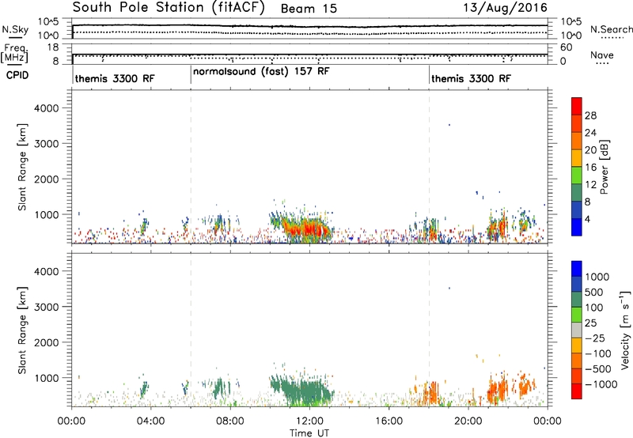Click the '28' power colorbar tick value
Viewport: 633px width, 438px height.
click(x=590, y=115)
